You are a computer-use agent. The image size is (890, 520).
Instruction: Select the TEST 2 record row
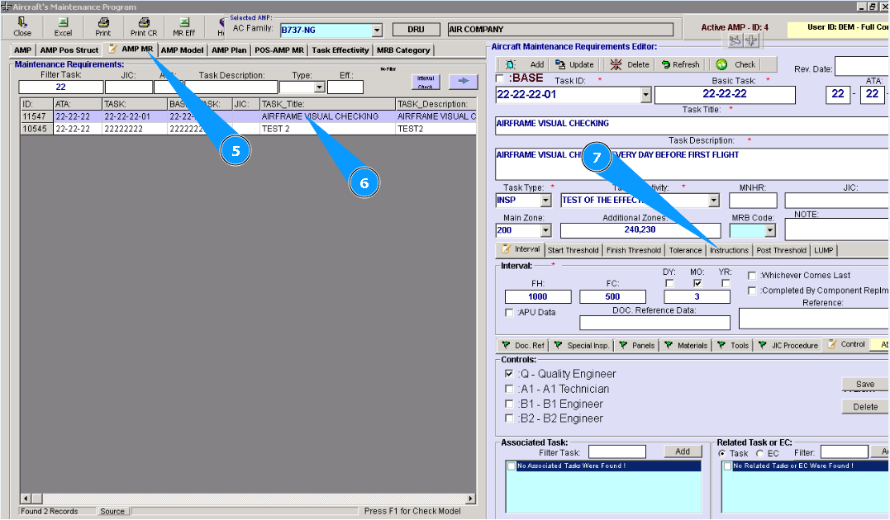(x=249, y=129)
